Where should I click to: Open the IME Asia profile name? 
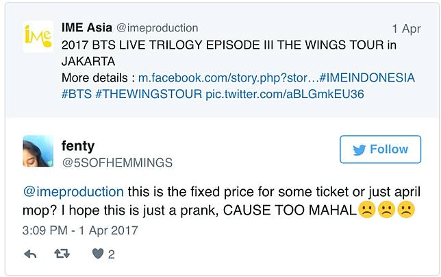click(87, 28)
